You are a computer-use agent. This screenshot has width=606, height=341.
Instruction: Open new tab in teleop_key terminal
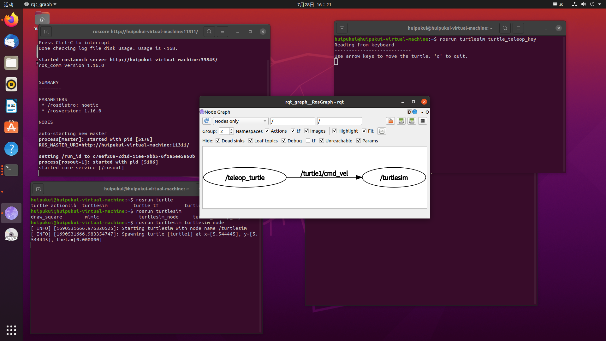pos(342,28)
